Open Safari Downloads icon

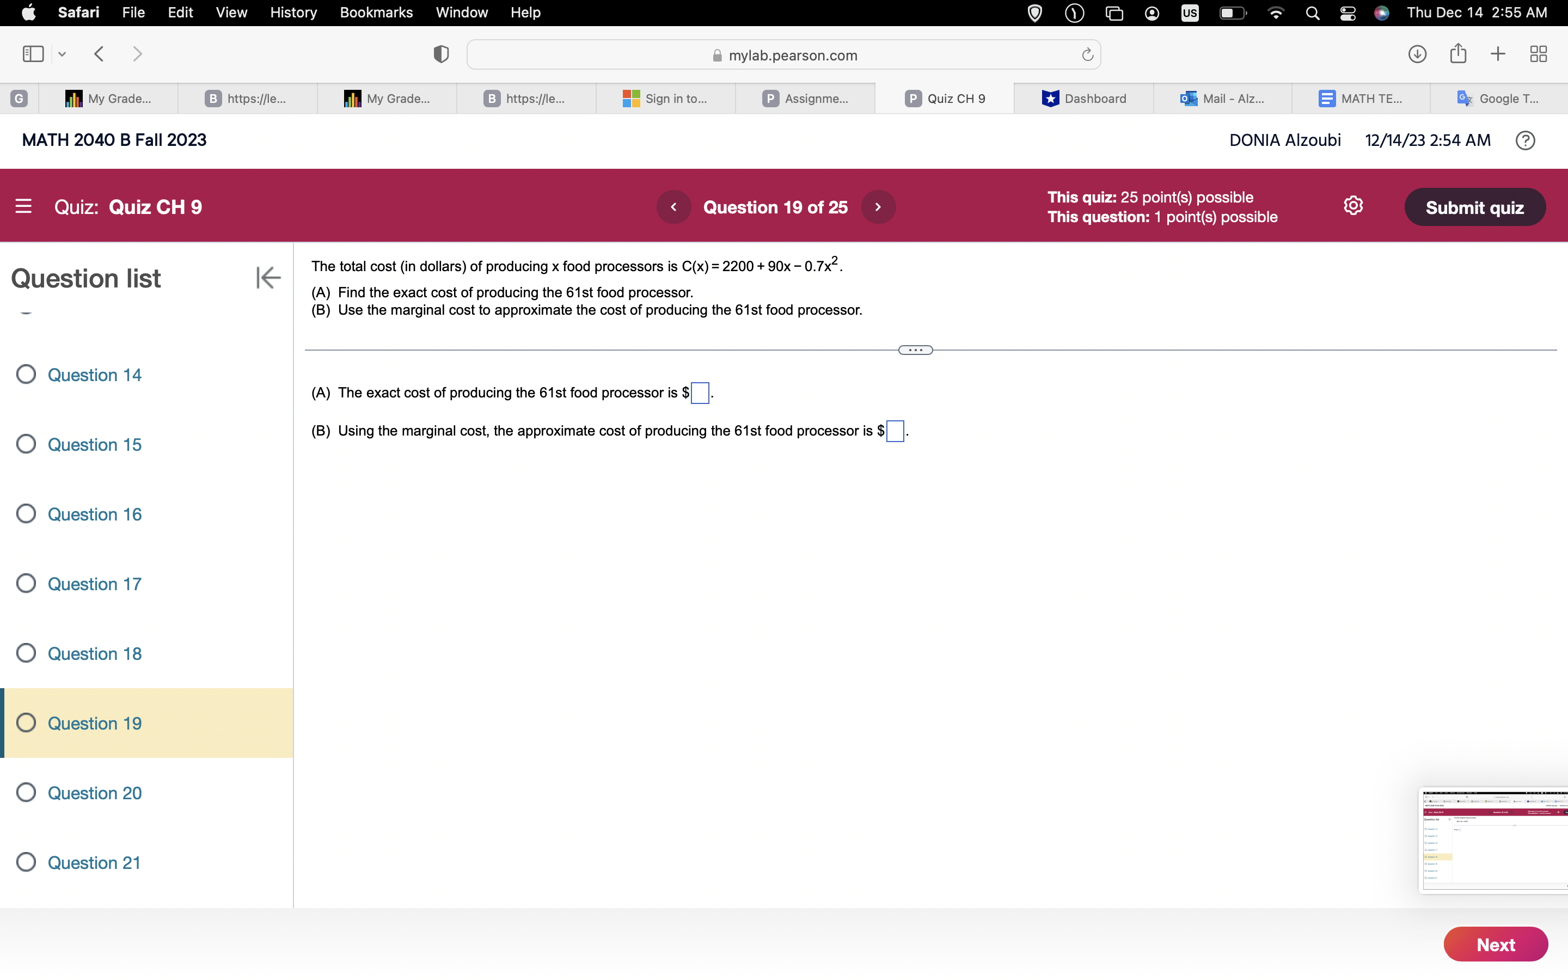click(x=1417, y=54)
